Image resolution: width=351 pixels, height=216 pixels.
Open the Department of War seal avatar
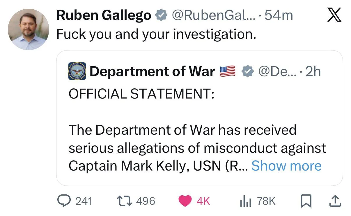coord(77,71)
